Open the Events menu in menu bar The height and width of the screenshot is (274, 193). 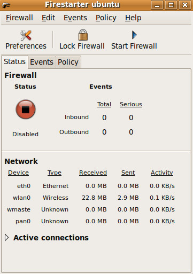(x=75, y=18)
